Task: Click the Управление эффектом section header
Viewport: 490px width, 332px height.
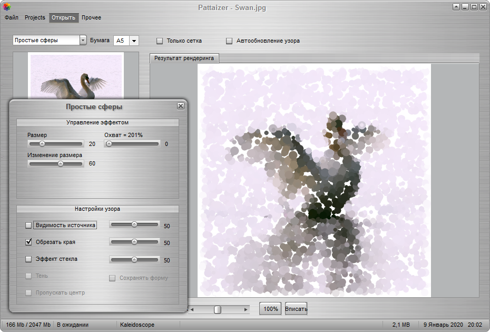Action: pos(97,122)
